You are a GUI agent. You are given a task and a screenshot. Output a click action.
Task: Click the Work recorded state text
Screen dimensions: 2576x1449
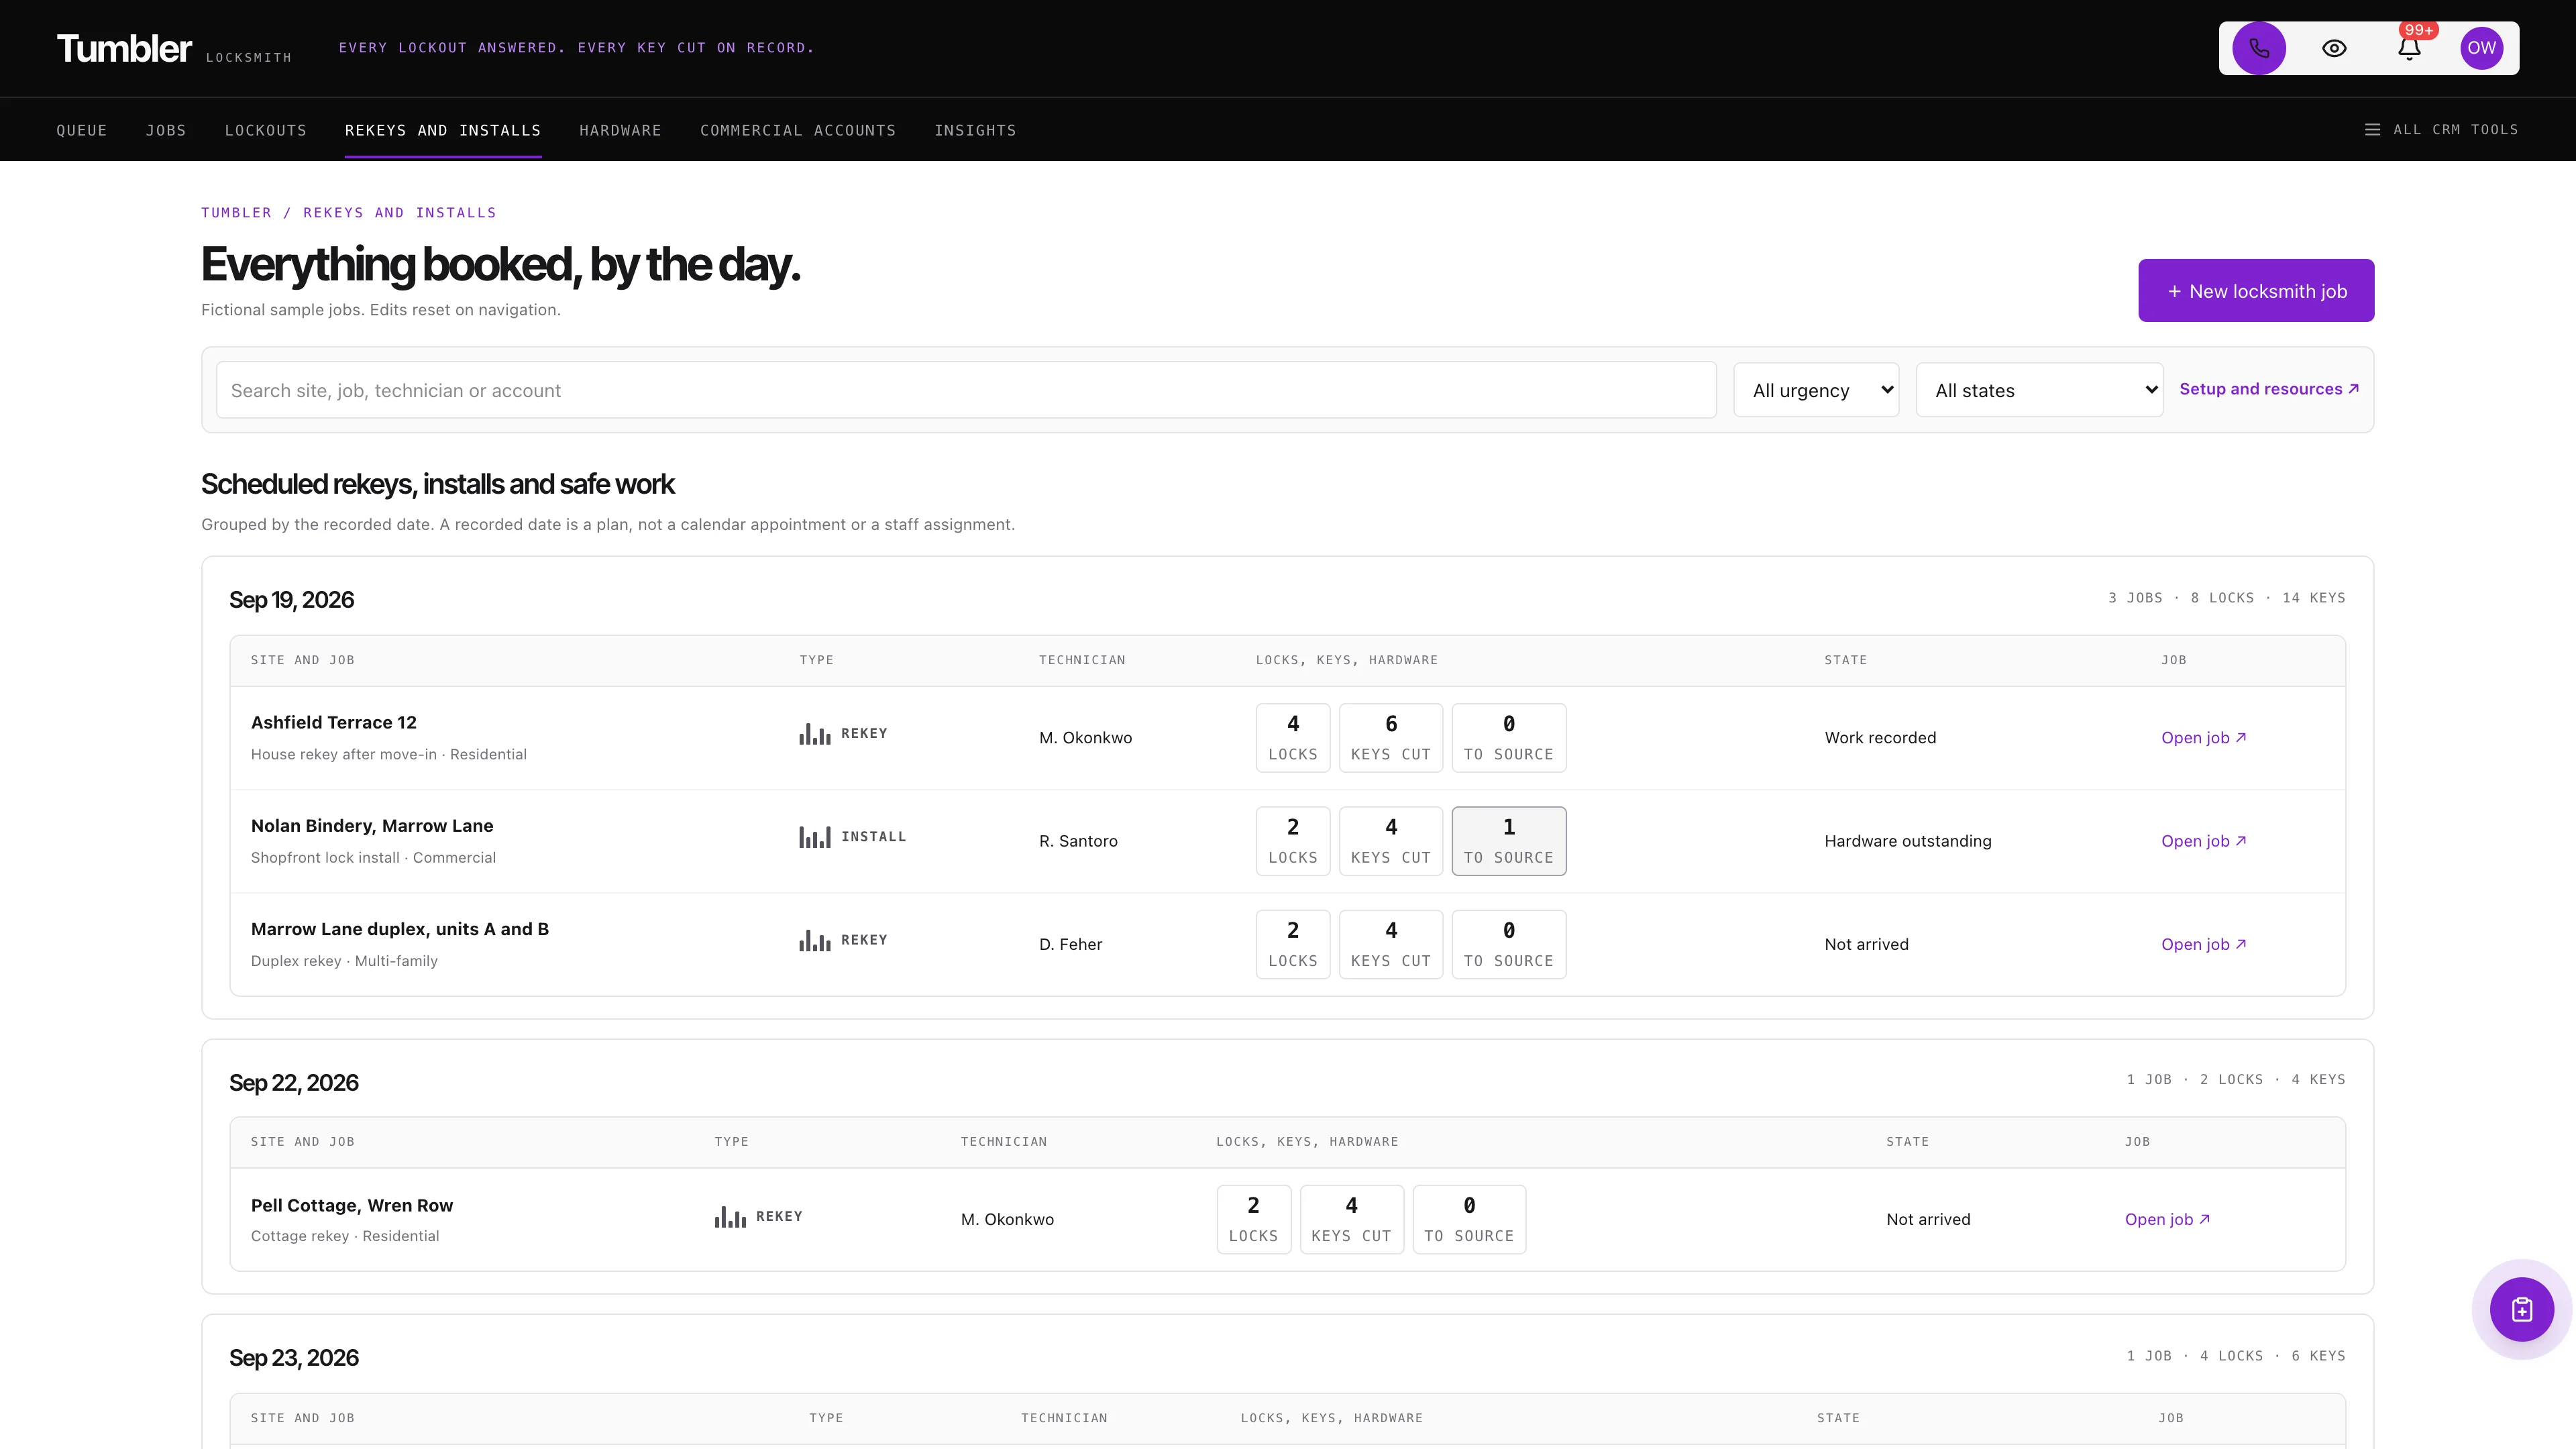[1880, 738]
